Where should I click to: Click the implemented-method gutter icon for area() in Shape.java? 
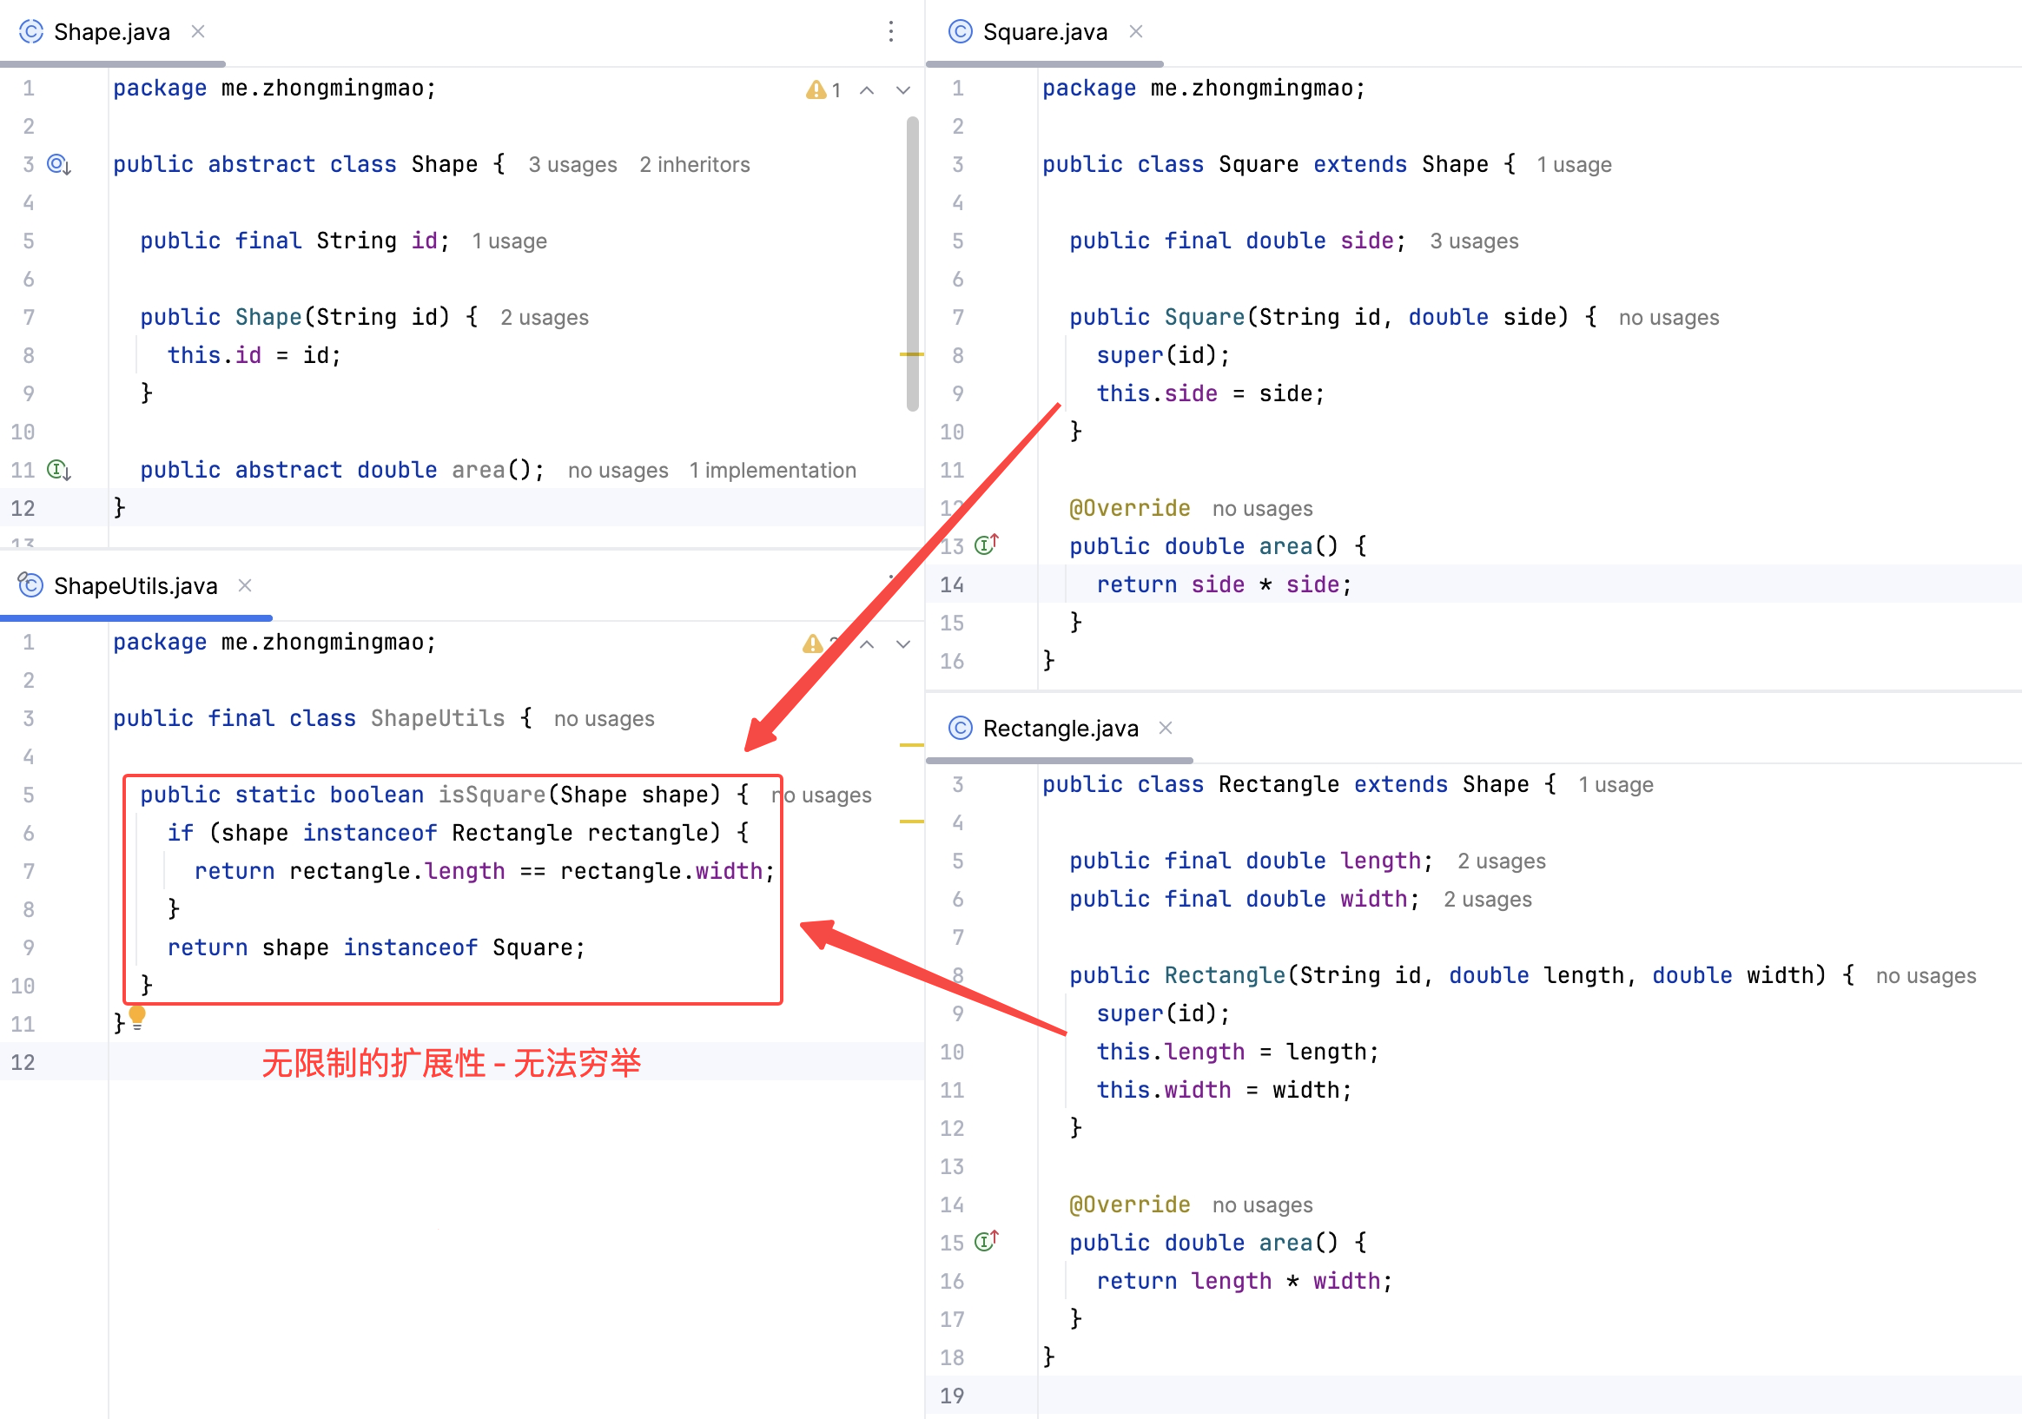coord(59,470)
